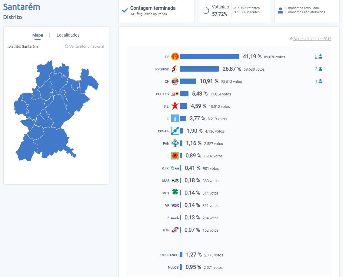Switch to the Mapa tab
The width and height of the screenshot is (343, 277).
pyautogui.click(x=38, y=35)
